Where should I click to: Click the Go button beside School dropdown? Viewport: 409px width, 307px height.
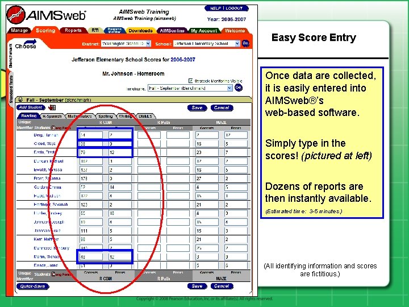[x=245, y=43]
